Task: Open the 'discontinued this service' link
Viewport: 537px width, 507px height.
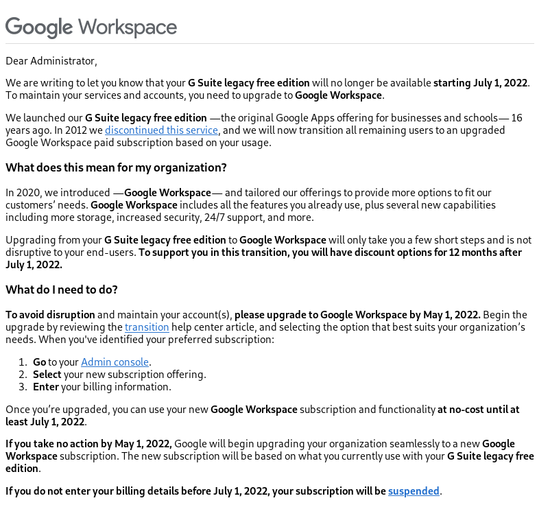Action: point(161,130)
